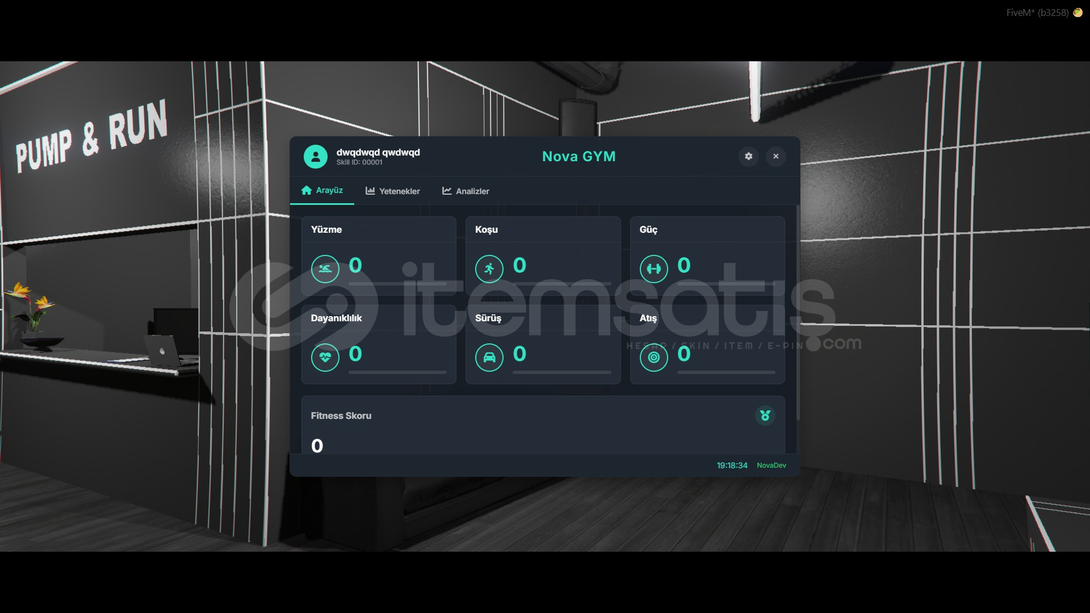Click the username dwqdwqd qwdwqd

pyautogui.click(x=378, y=152)
